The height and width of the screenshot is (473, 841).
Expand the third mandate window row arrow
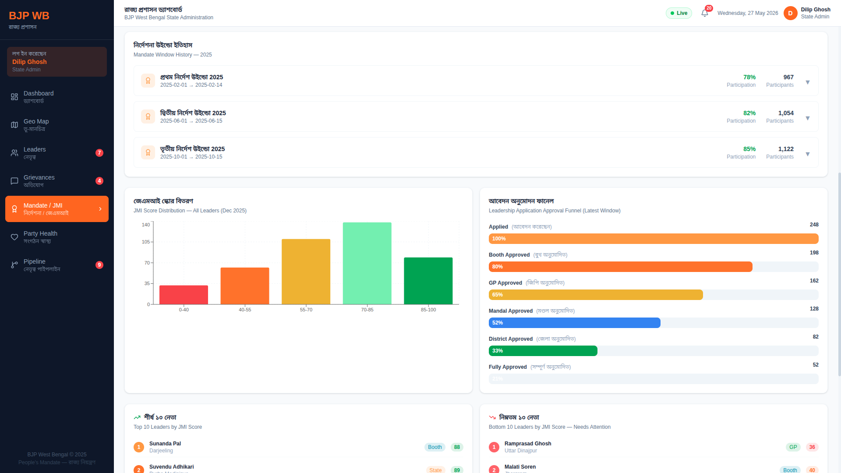(x=808, y=154)
